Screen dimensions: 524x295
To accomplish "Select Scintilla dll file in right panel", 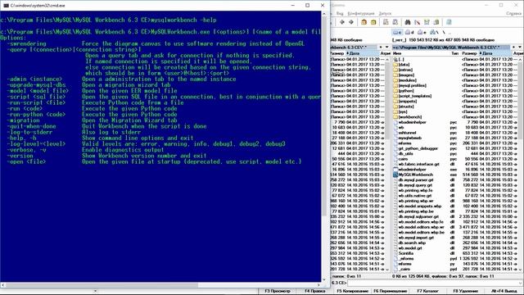I will pyautogui.click(x=406, y=253).
